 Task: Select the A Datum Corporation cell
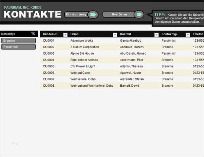(85, 47)
